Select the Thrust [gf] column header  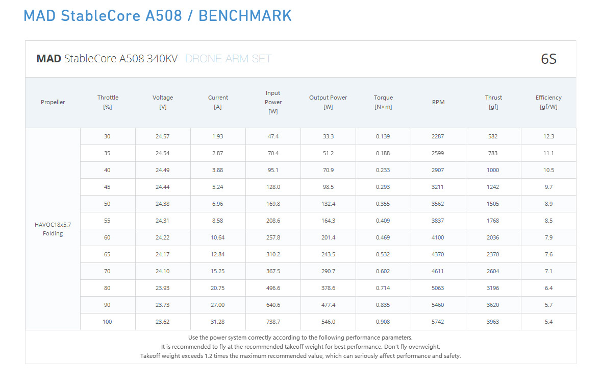point(493,102)
